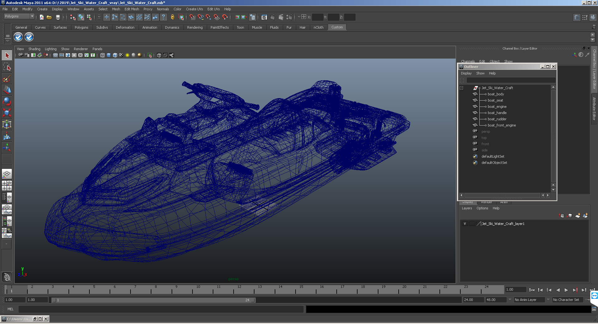Select boat_rudder in the Outliner
Screen dimensions: 598x324
[497, 119]
